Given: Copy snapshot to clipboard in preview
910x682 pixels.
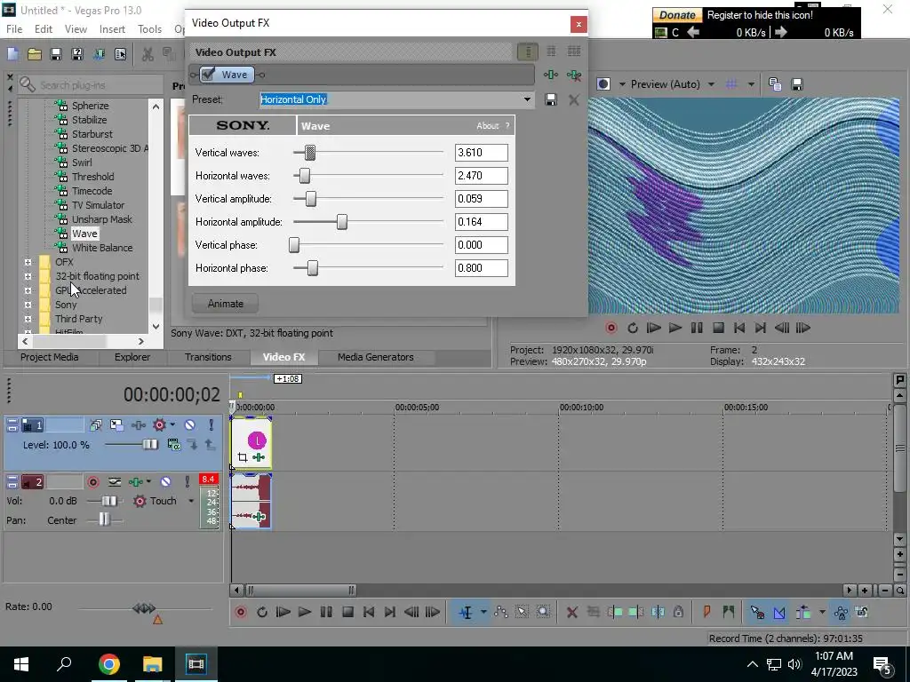Looking at the screenshot, I should coord(775,84).
